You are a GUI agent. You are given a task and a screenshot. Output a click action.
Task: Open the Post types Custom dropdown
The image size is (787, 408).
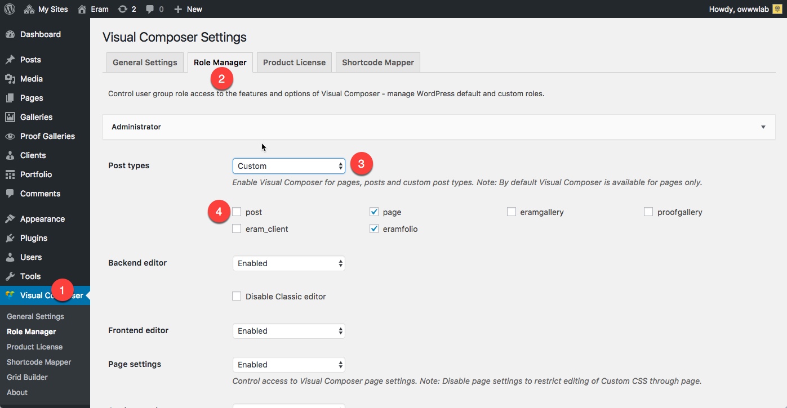pos(289,166)
